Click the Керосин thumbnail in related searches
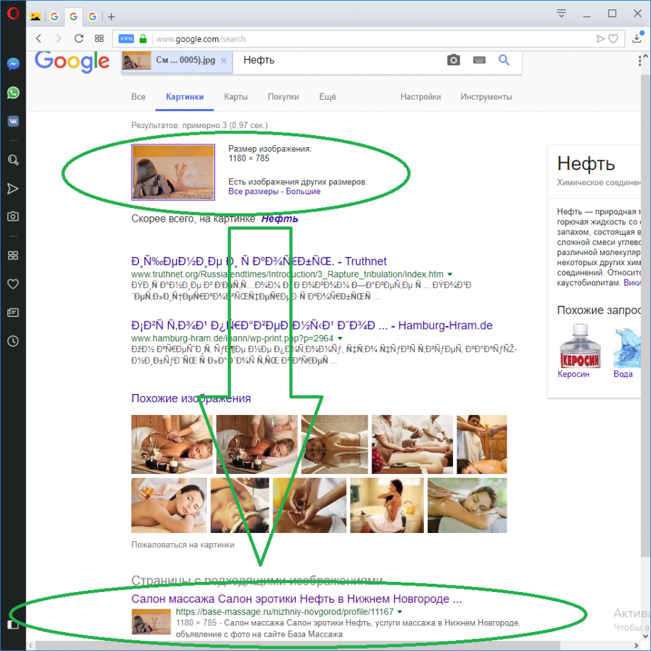The image size is (651, 651). [x=573, y=351]
